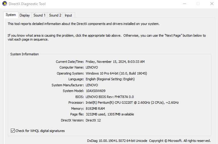Click the DirectX Diagnostic Tool title text

pyautogui.click(x=27, y=4)
